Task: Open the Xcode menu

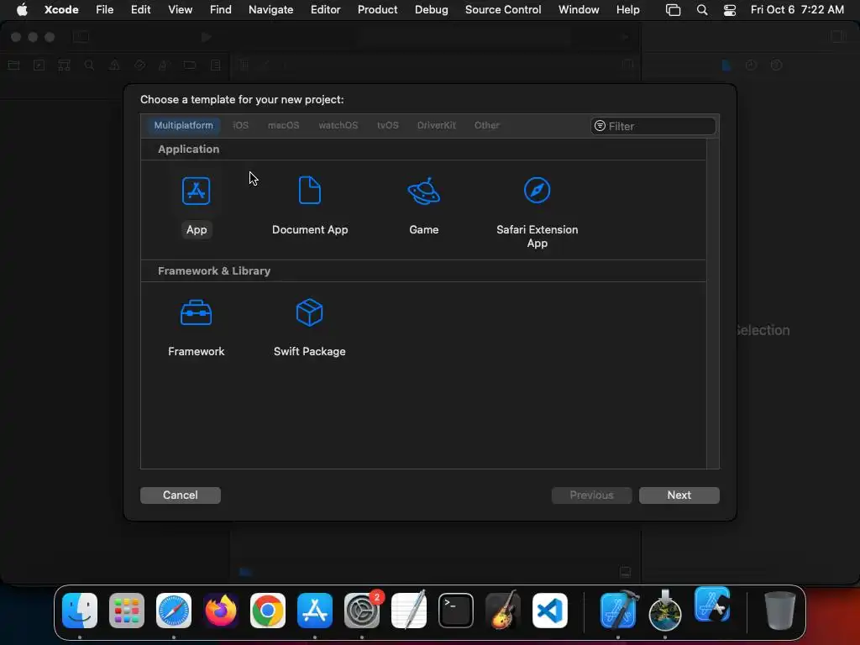Action: coord(61,9)
